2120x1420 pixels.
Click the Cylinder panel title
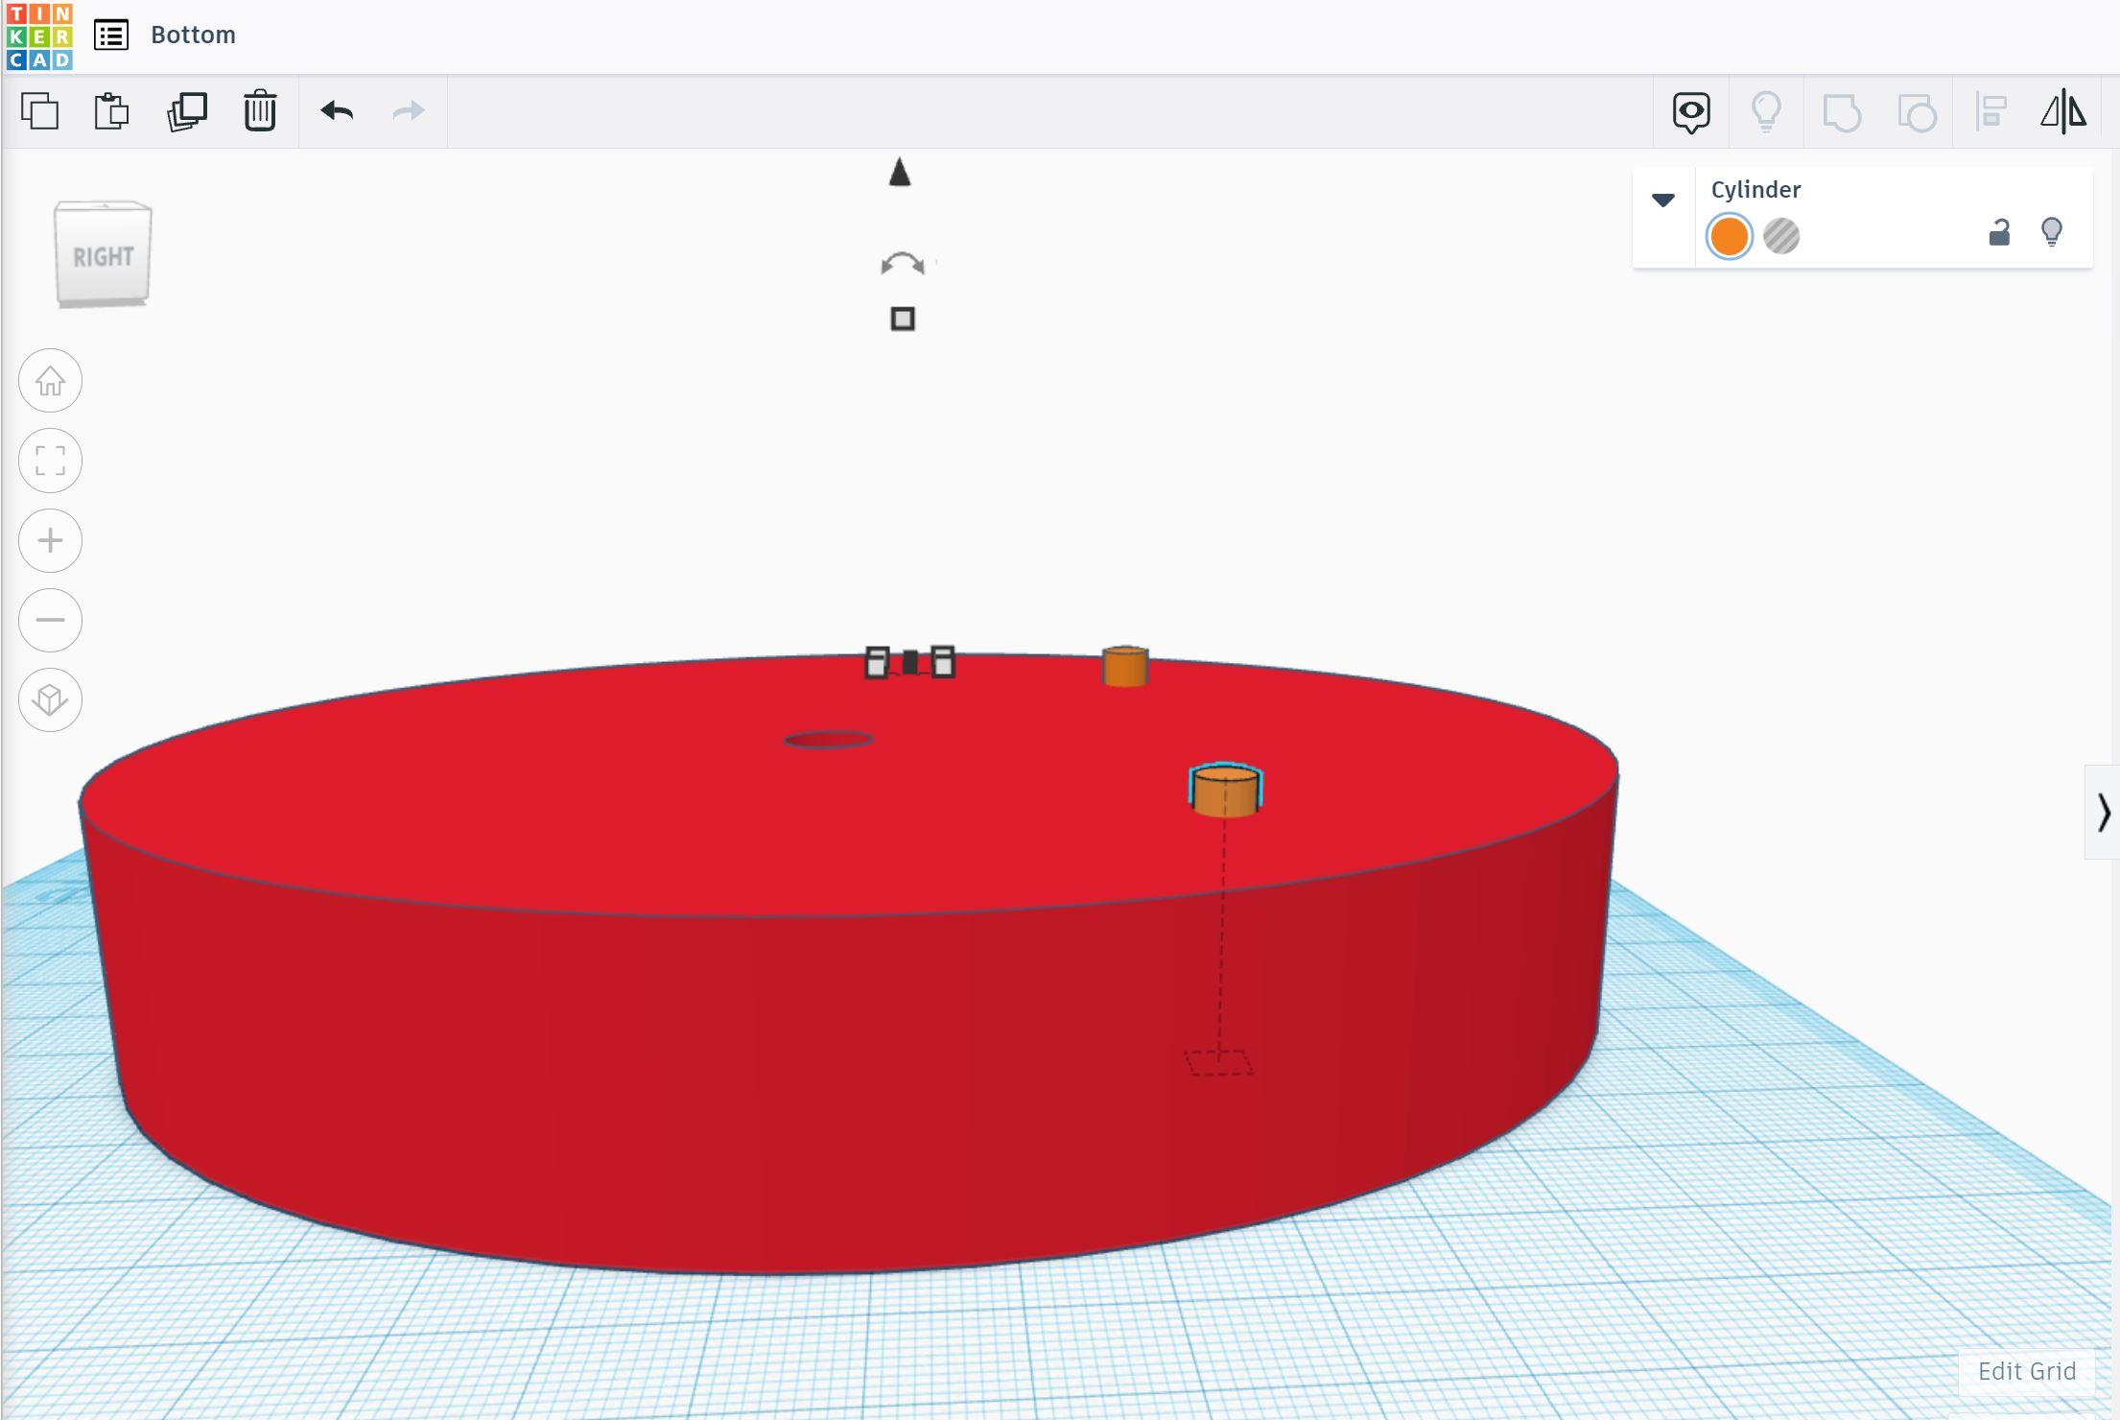click(x=1755, y=190)
